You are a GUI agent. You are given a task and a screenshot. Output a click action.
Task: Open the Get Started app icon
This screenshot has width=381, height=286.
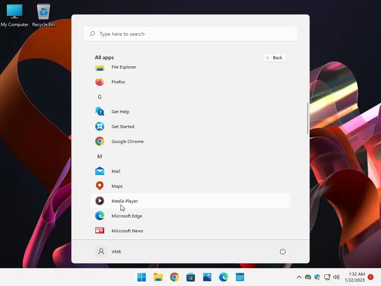[x=100, y=127]
